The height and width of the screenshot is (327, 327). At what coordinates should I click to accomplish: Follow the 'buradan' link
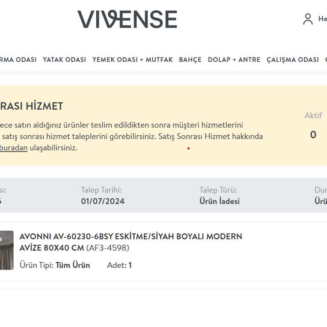tap(14, 148)
